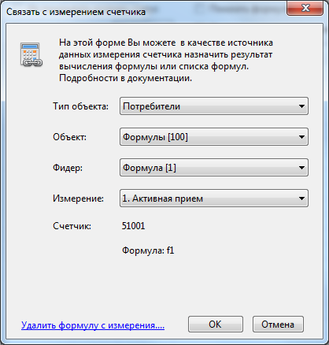The height and width of the screenshot is (345, 329).
Task: Click the Измерение label
Action: click(78, 198)
